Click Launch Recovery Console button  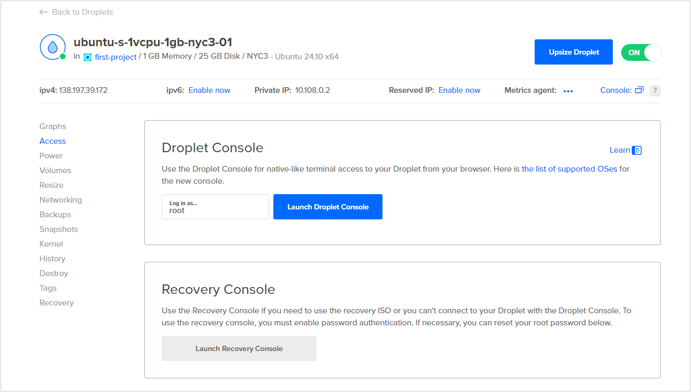click(x=239, y=348)
